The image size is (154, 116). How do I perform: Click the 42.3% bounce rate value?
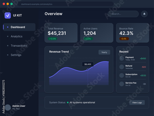pyautogui.click(x=126, y=33)
